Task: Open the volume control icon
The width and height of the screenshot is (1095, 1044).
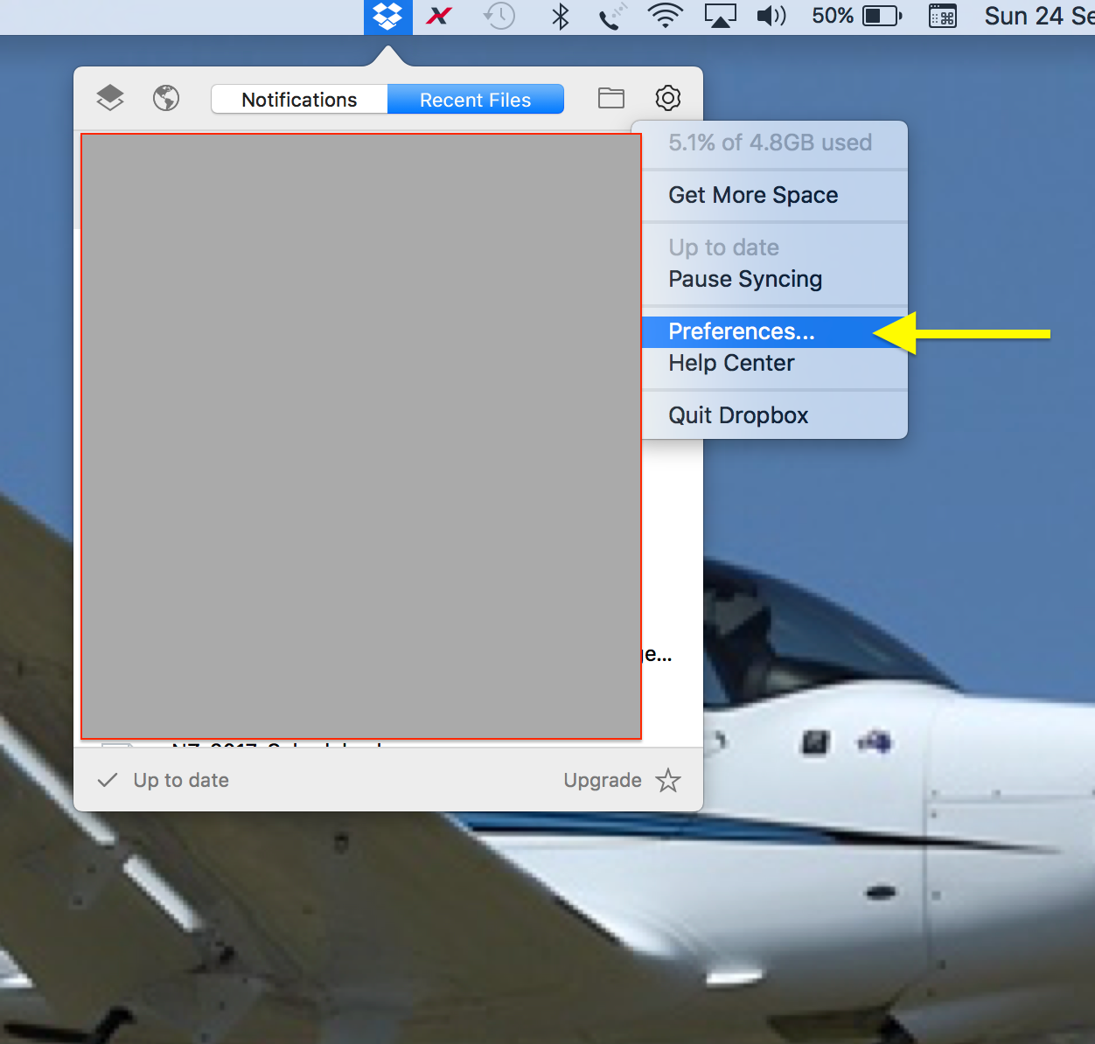Action: 771,16
